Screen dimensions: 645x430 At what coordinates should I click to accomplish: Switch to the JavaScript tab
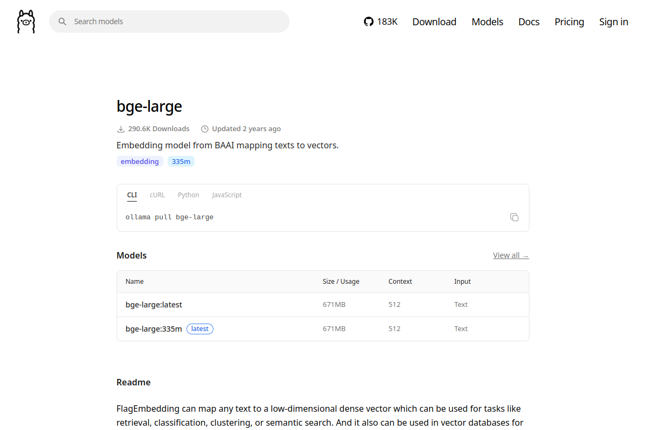click(227, 195)
